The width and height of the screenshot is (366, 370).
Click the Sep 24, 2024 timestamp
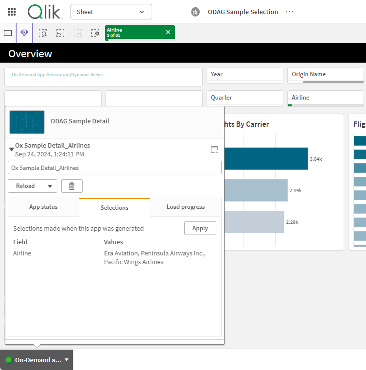pyautogui.click(x=50, y=154)
